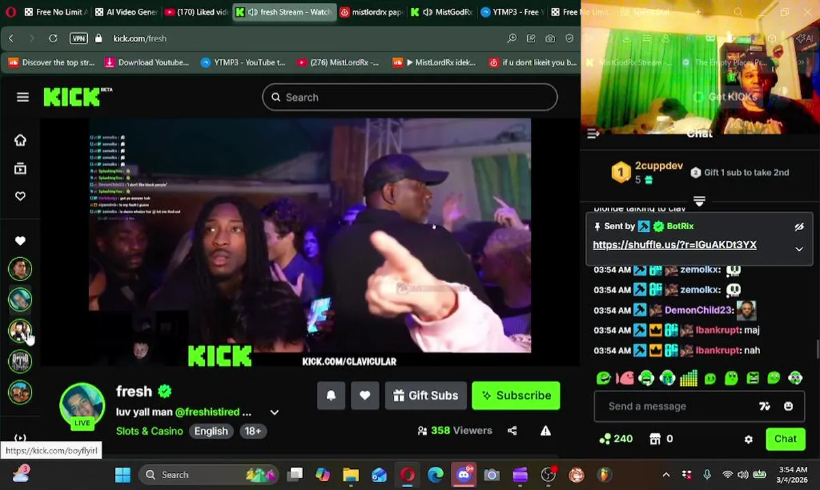Follow fresh with the heart button
The height and width of the screenshot is (490, 820).
(x=365, y=395)
